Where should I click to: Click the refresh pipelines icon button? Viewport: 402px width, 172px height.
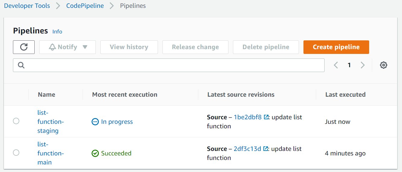(24, 47)
